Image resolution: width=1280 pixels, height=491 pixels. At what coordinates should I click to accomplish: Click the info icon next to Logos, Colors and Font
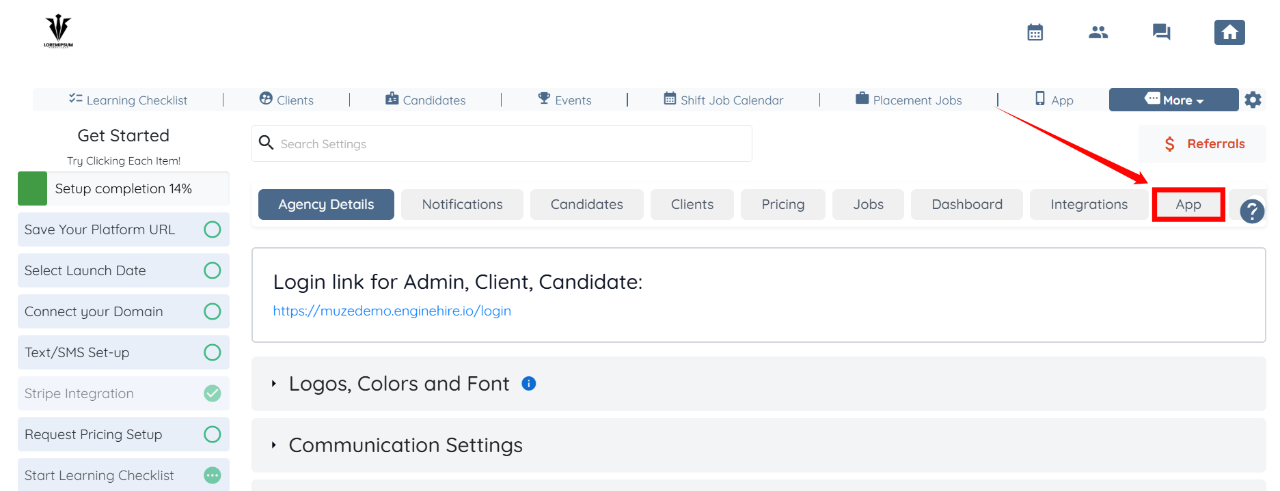point(529,384)
